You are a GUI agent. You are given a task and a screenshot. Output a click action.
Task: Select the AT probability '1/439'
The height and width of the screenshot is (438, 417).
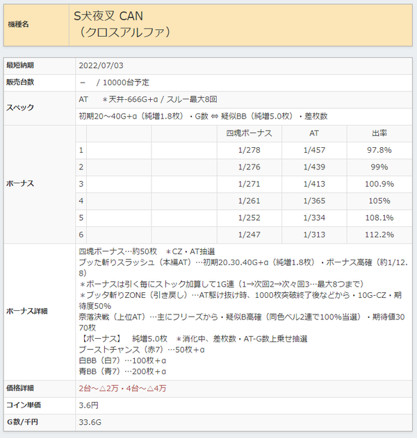point(314,167)
